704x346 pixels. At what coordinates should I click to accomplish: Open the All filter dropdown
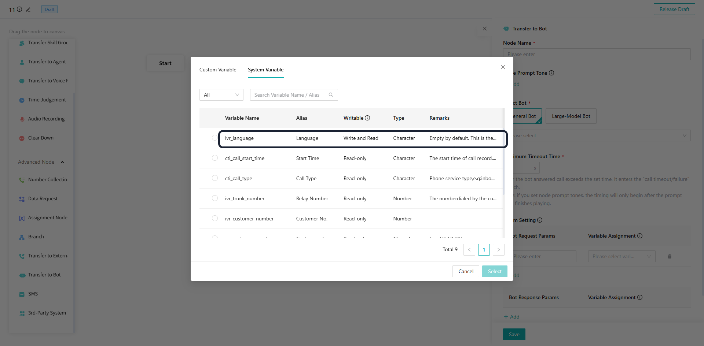221,95
